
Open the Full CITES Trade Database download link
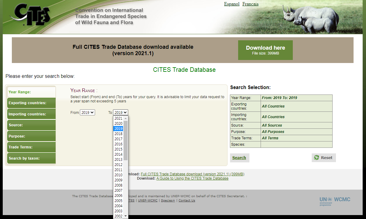point(192,174)
